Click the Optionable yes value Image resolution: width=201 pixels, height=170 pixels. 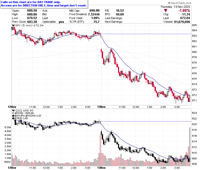click(x=61, y=22)
